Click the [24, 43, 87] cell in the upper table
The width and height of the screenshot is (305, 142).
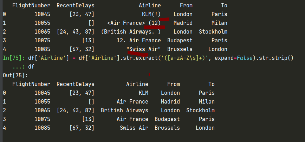[x=76, y=32]
